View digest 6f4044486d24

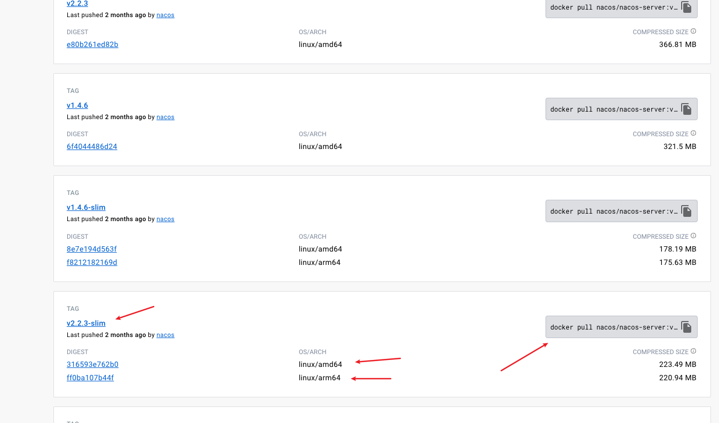92,146
